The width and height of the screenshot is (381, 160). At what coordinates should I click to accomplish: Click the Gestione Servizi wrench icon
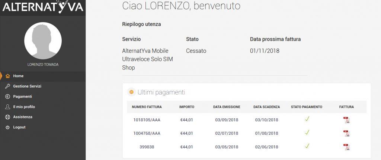coord(7,86)
